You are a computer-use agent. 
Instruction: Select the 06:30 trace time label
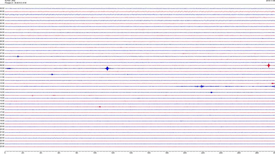(2, 47)
